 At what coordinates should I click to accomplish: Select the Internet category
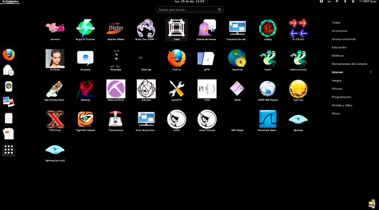coord(337,72)
